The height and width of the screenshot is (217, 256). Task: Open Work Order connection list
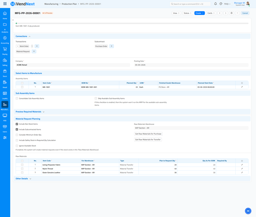pyautogui.click(x=24, y=46)
